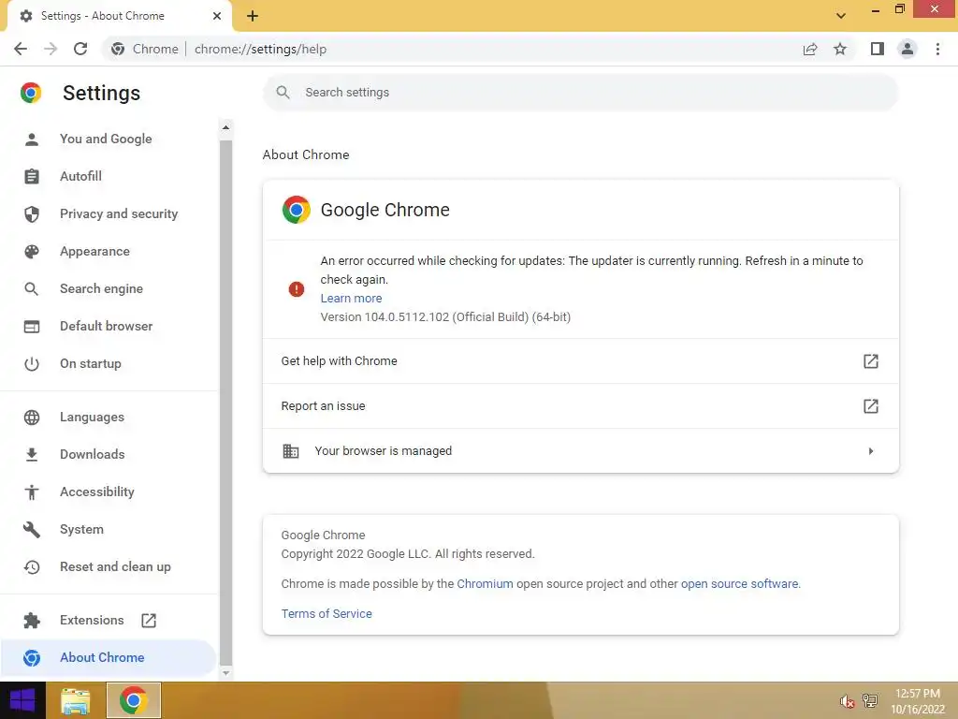Click the Chrome site info chip
The height and width of the screenshot is (719, 958).
[x=145, y=49]
